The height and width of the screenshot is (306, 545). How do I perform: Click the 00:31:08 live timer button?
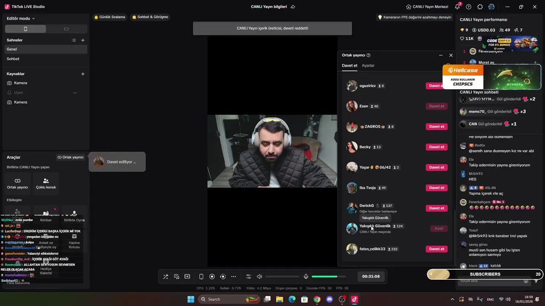tap(371, 277)
